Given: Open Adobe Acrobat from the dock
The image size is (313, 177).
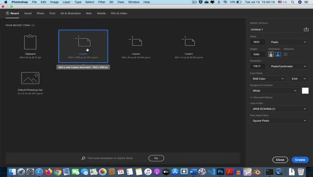Looking at the screenshot, I should (229, 172).
